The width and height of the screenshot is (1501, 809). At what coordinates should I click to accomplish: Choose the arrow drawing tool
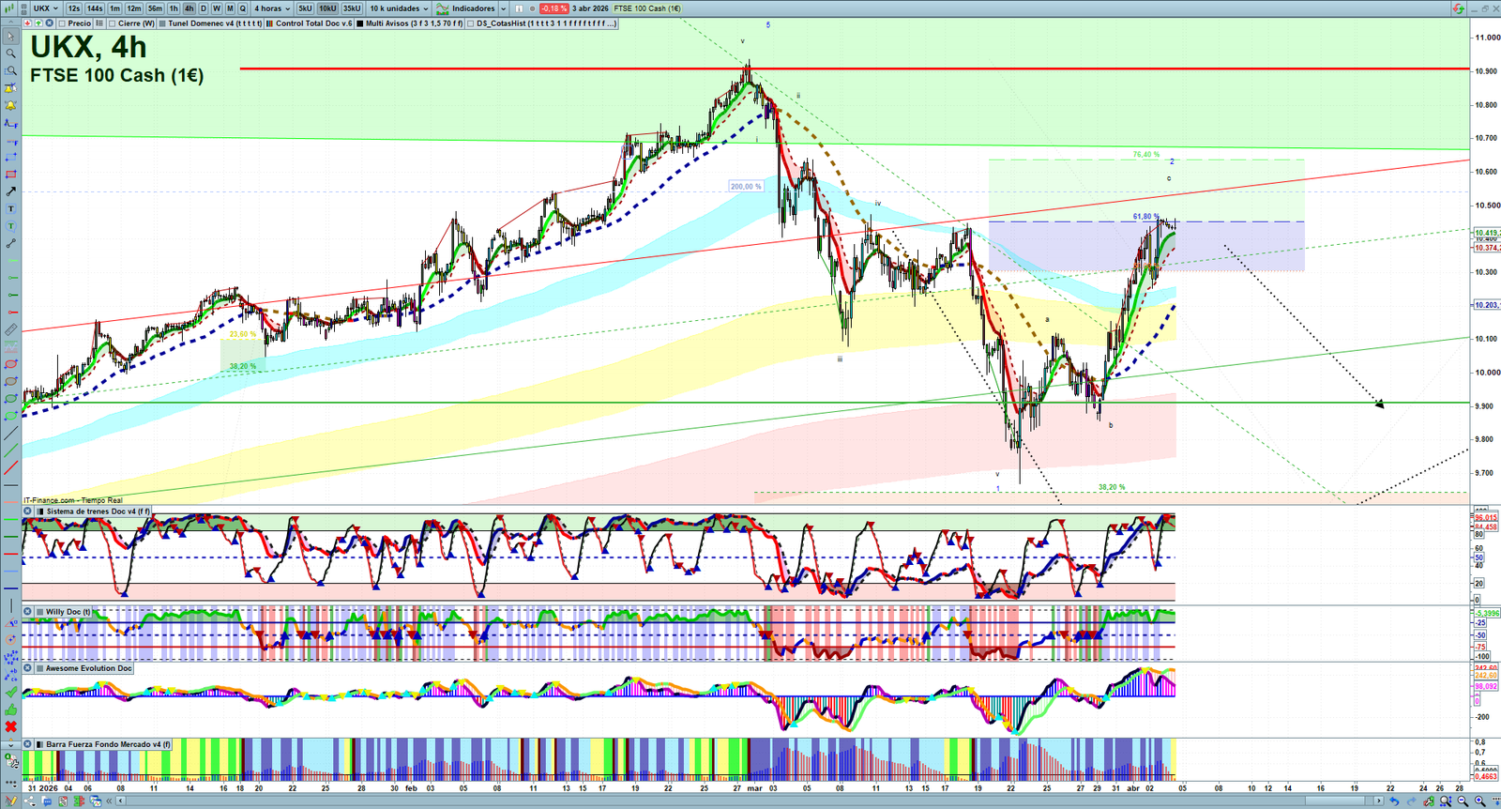point(10,191)
